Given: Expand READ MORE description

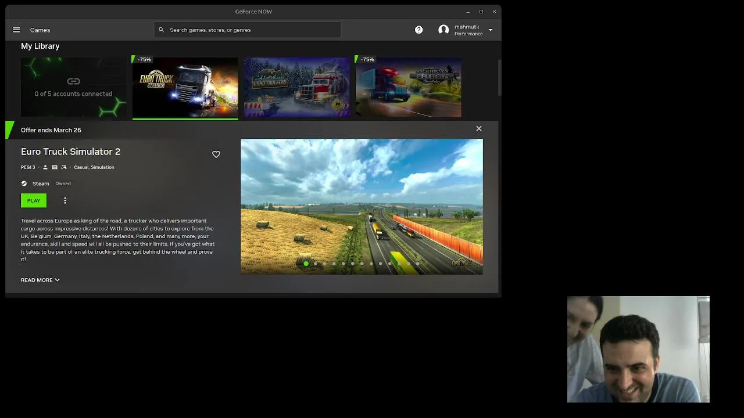Looking at the screenshot, I should (x=40, y=280).
